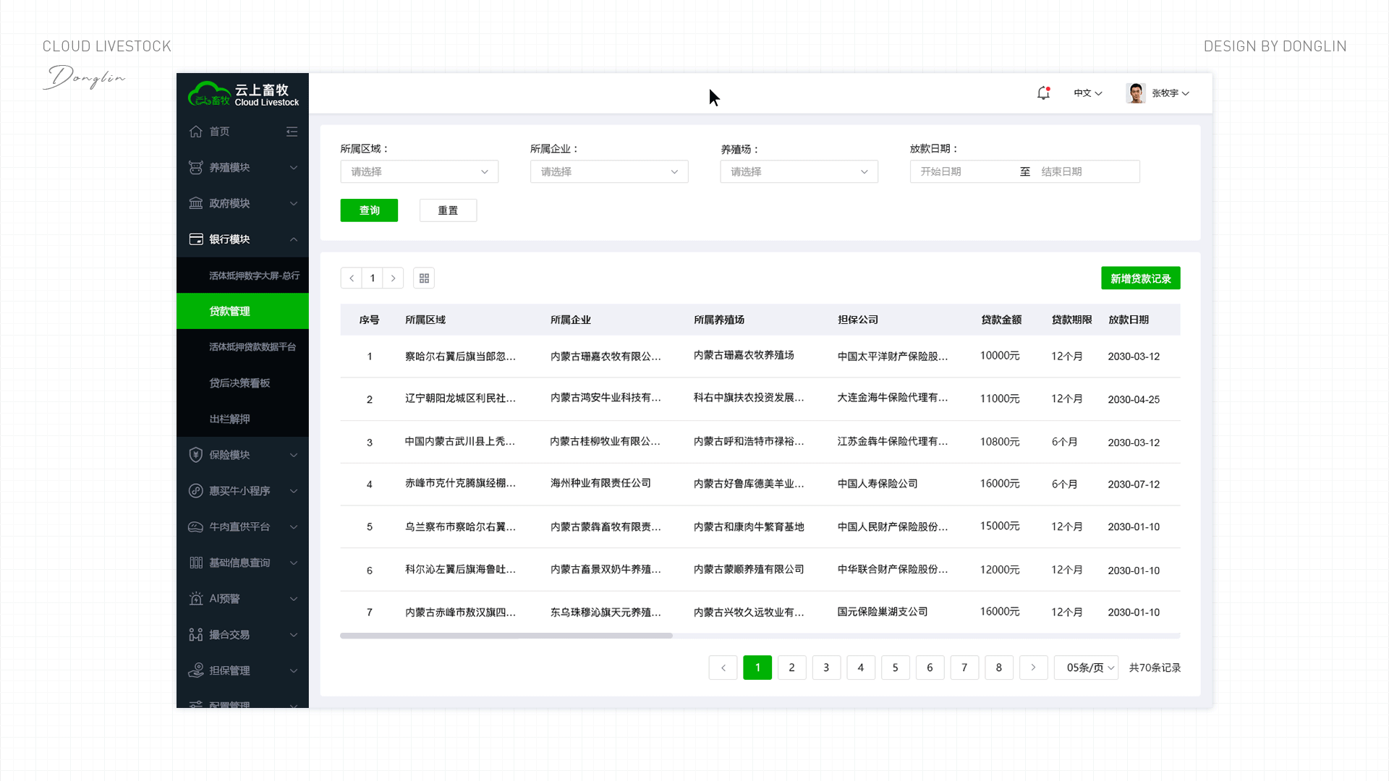The height and width of the screenshot is (781, 1389).
Task: Open the 所属区域 dropdown
Action: (419, 172)
